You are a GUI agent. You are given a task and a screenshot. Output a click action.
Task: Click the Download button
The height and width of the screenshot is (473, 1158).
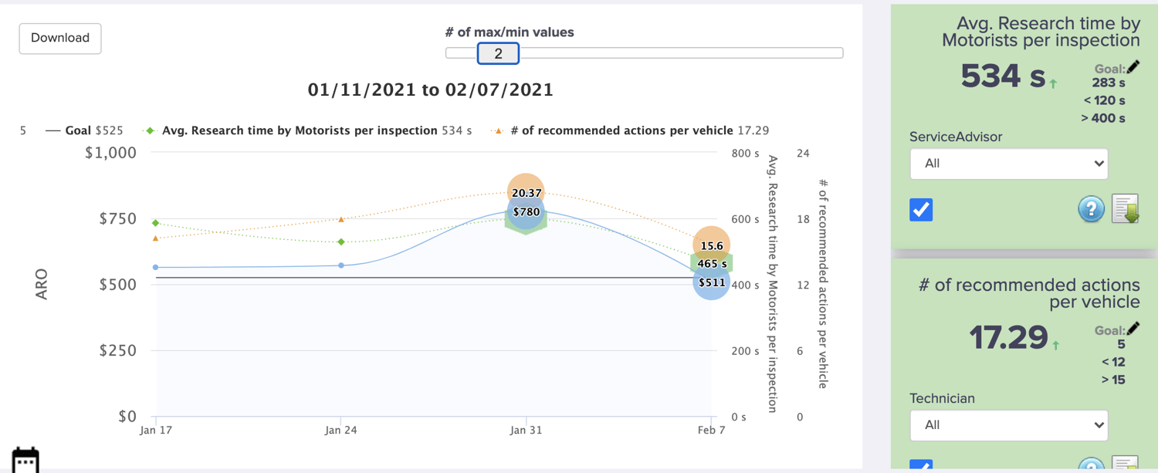[59, 38]
